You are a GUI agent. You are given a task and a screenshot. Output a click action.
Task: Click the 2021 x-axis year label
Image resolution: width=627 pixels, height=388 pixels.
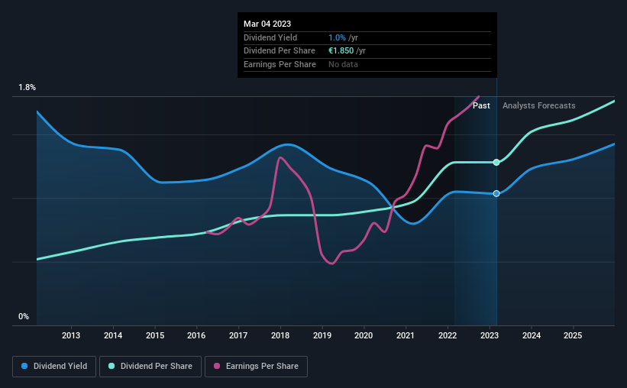point(406,335)
